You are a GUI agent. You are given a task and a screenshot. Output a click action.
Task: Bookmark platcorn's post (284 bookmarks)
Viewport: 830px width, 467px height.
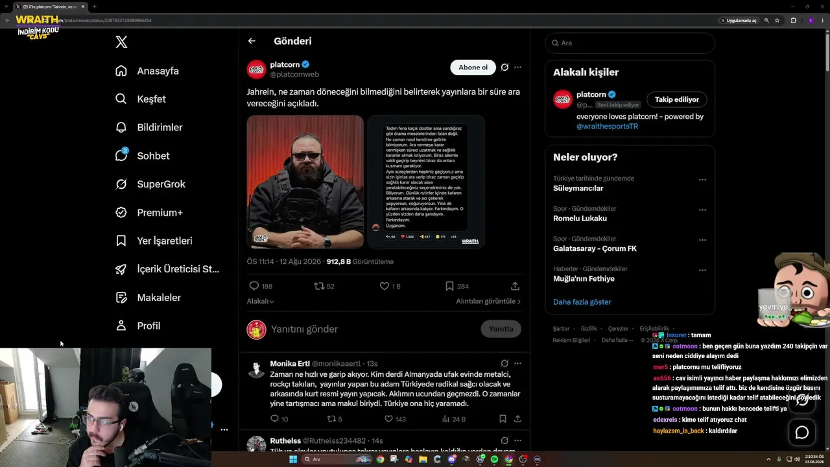pyautogui.click(x=457, y=286)
